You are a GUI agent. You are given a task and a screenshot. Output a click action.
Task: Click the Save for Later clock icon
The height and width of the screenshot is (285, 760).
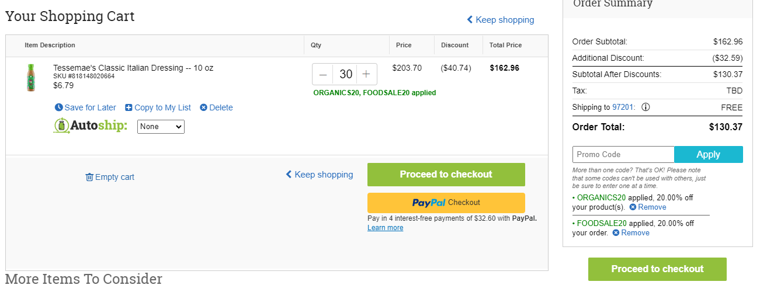(x=58, y=107)
